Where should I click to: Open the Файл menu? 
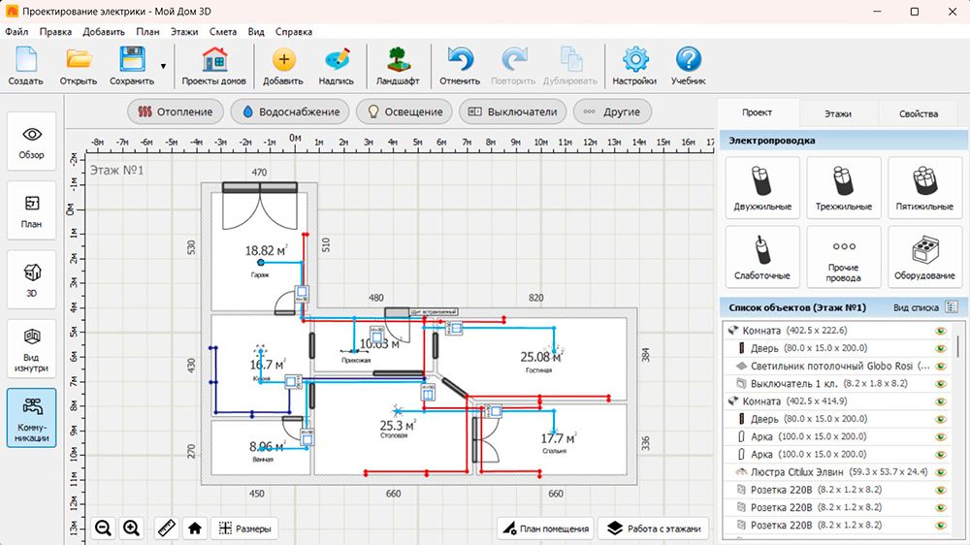point(16,32)
